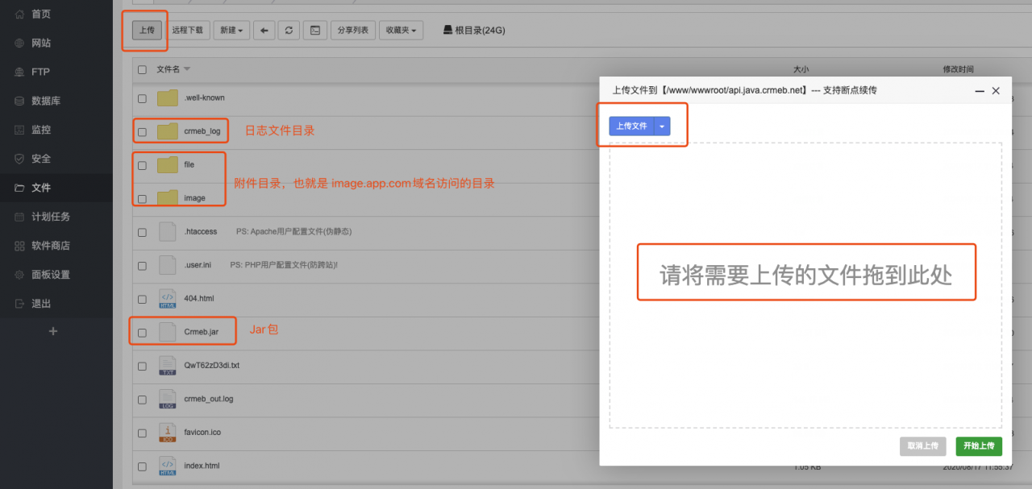Sort by the 文件名 column header
This screenshot has width=1032, height=489.
tap(173, 69)
